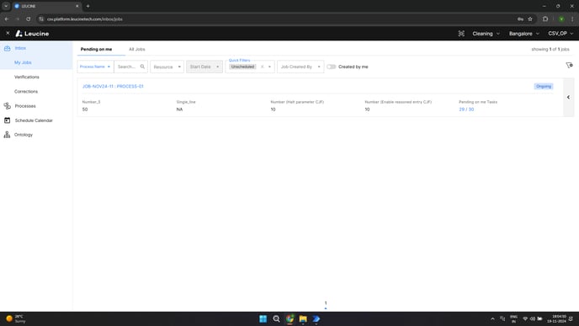Close the sidebar with the X icon beside the Leucine logo
The image size is (579, 326).
8,33
